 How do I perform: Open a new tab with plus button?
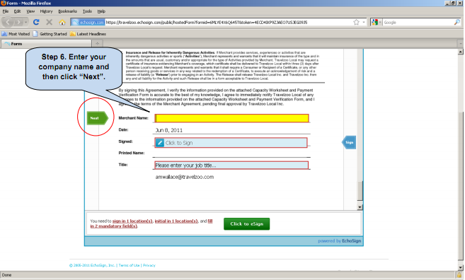(x=97, y=44)
